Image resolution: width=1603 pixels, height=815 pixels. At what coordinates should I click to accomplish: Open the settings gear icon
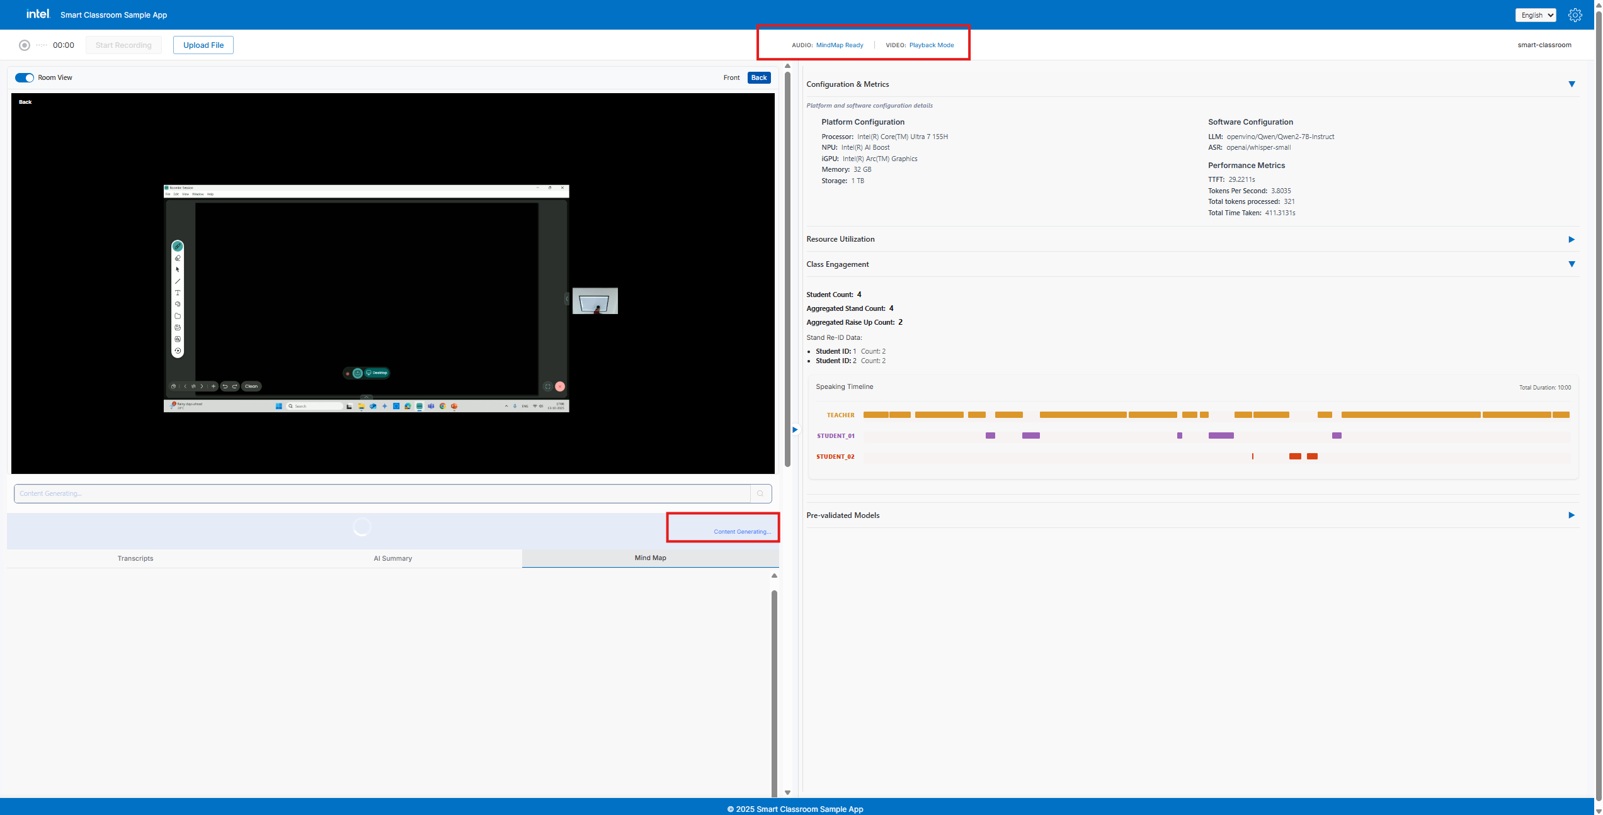[1575, 15]
